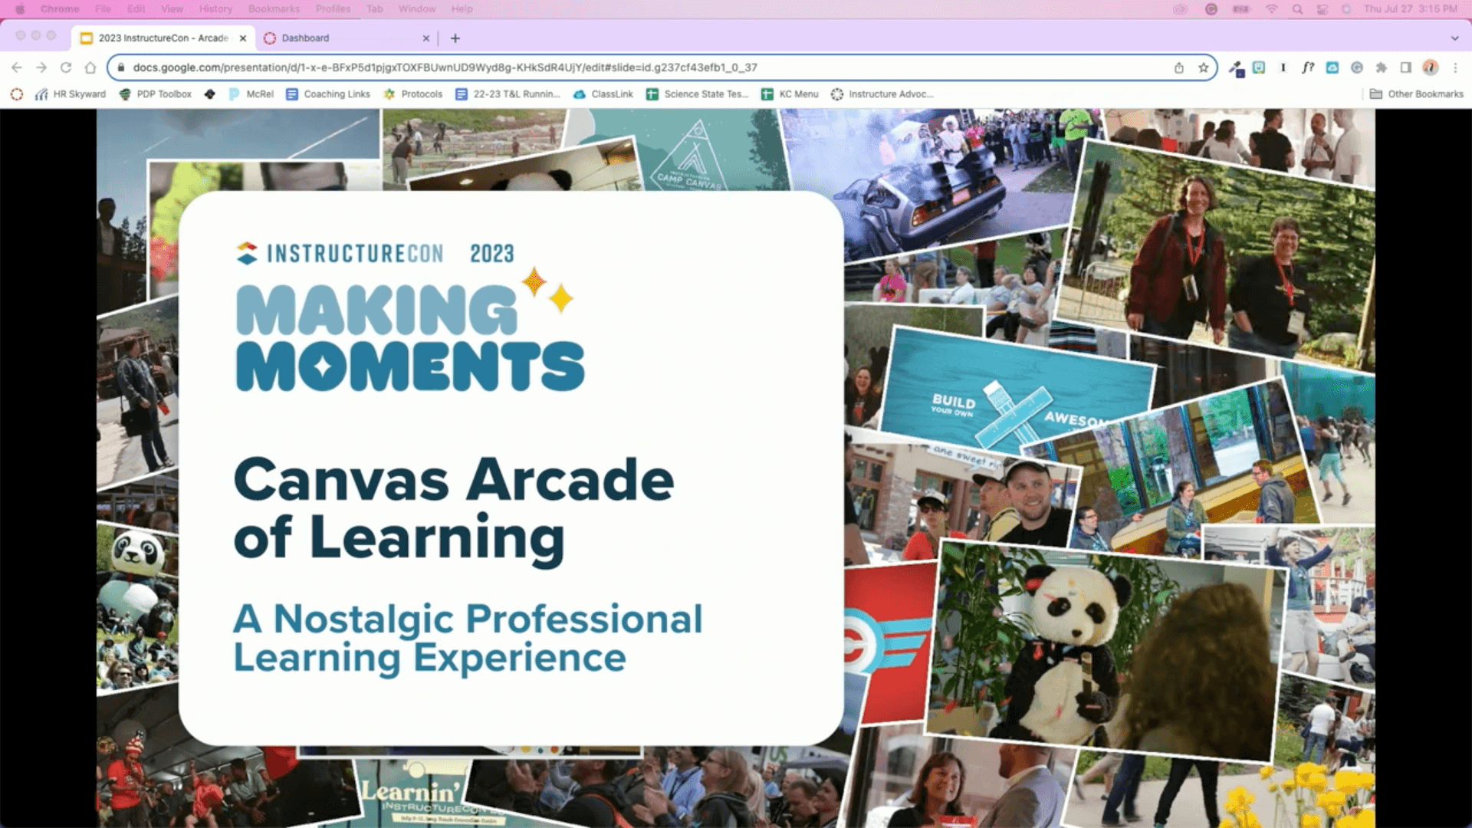Click the Grammarly extension icon
The height and width of the screenshot is (828, 1472).
click(1357, 67)
